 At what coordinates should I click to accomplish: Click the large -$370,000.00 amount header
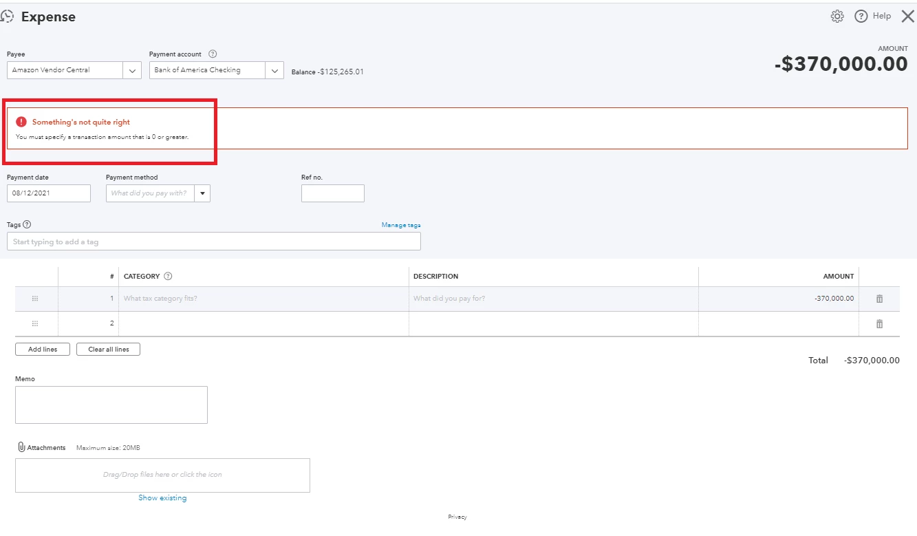pyautogui.click(x=841, y=64)
